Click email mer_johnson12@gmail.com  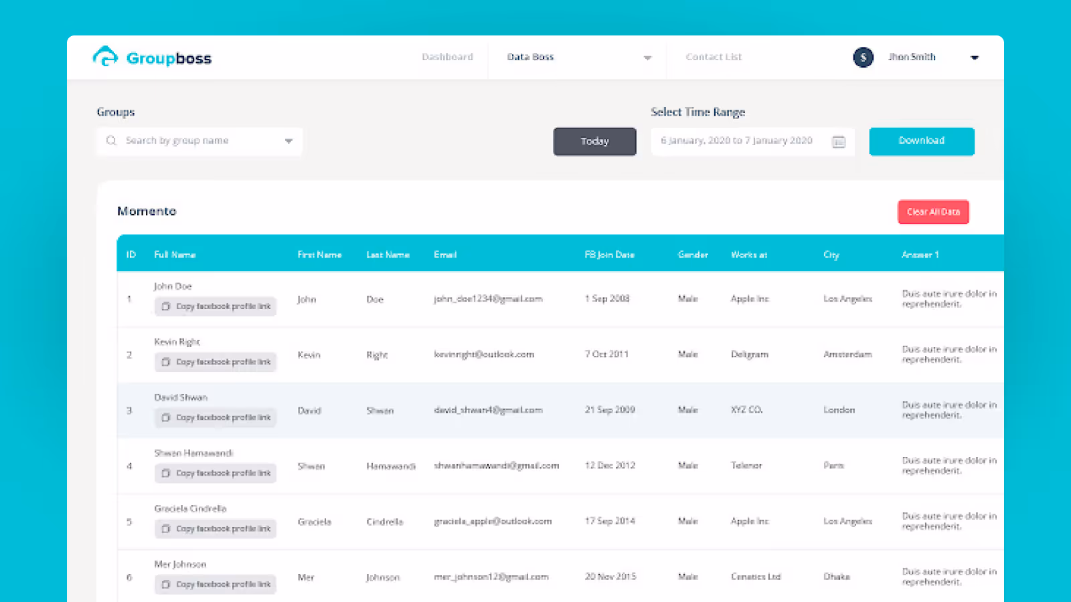pyautogui.click(x=491, y=577)
